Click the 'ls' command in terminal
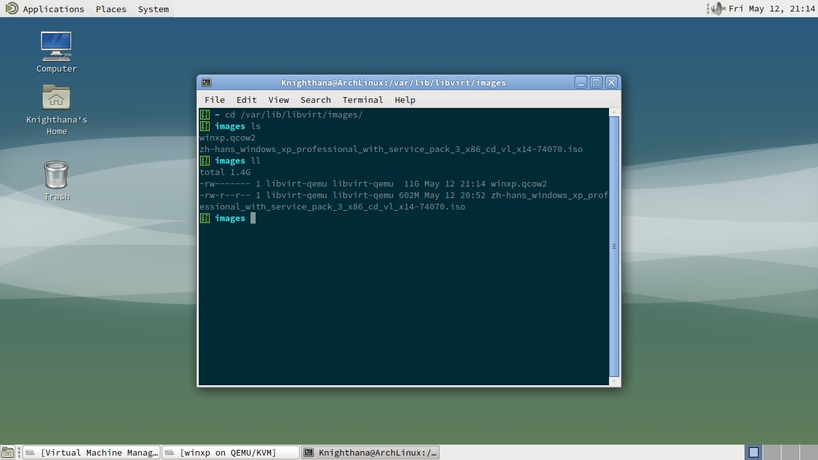Image resolution: width=818 pixels, height=460 pixels. (x=256, y=126)
